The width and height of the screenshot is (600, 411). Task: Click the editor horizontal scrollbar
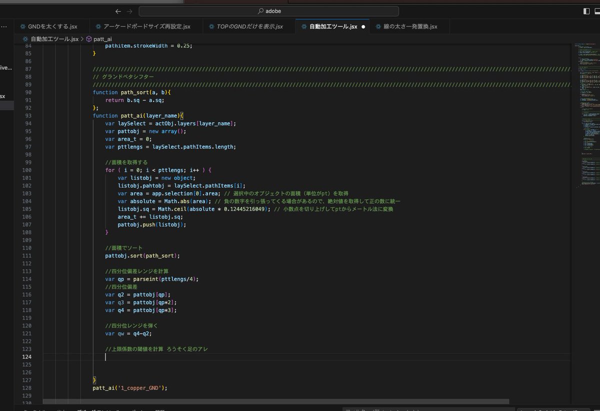[276, 401]
